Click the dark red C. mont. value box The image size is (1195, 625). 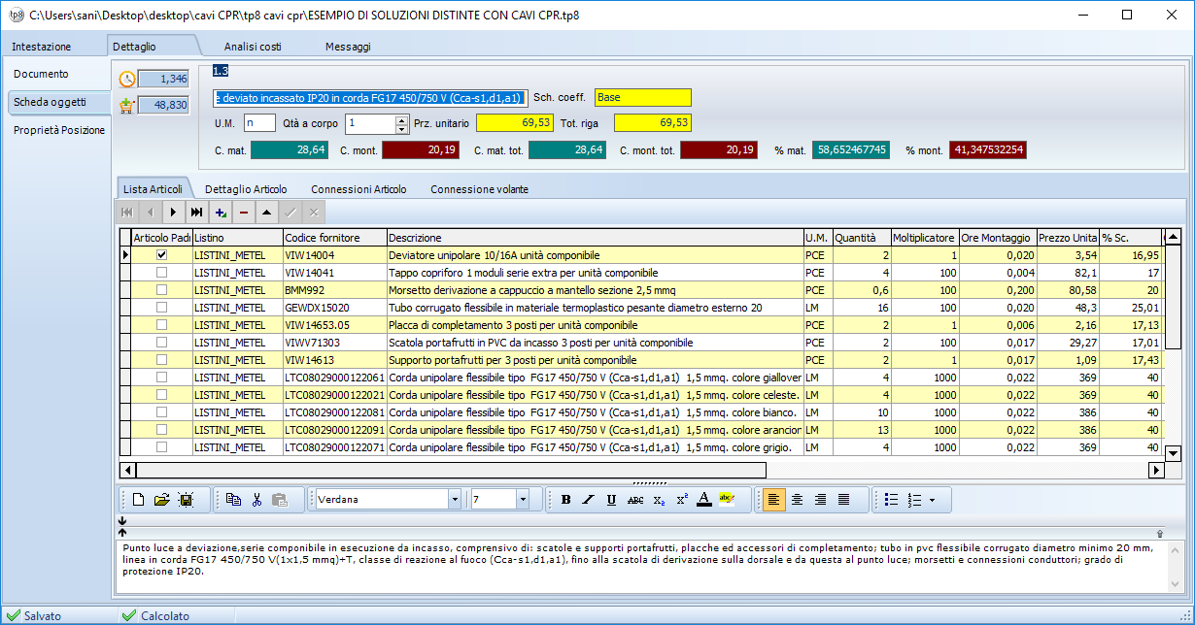click(x=421, y=149)
